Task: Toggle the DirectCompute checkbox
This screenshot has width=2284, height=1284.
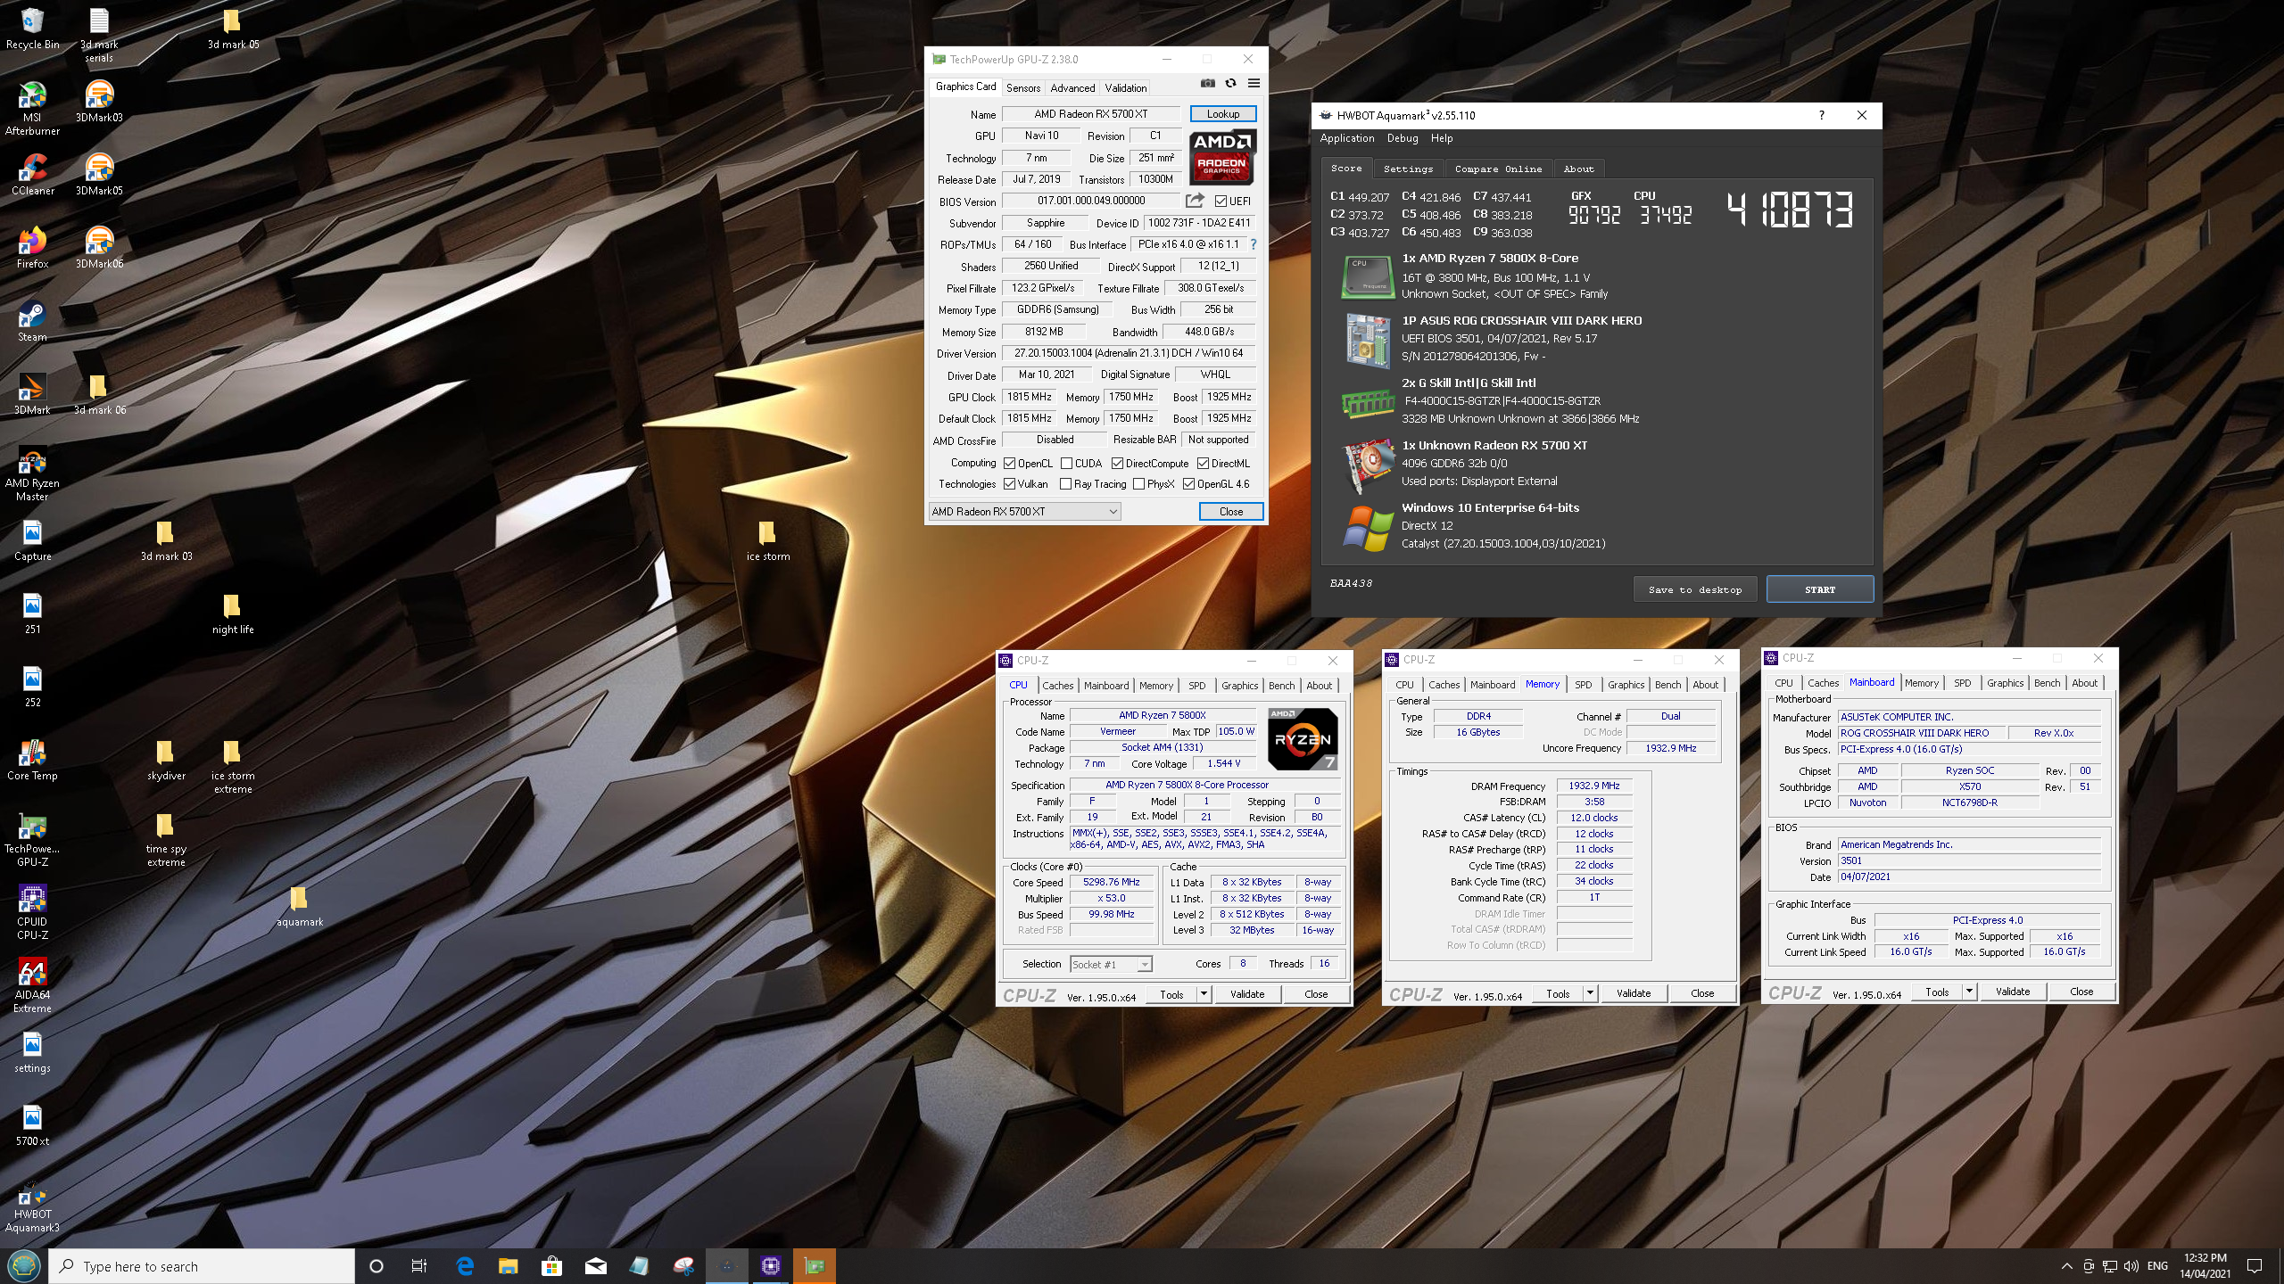Action: [x=1117, y=464]
